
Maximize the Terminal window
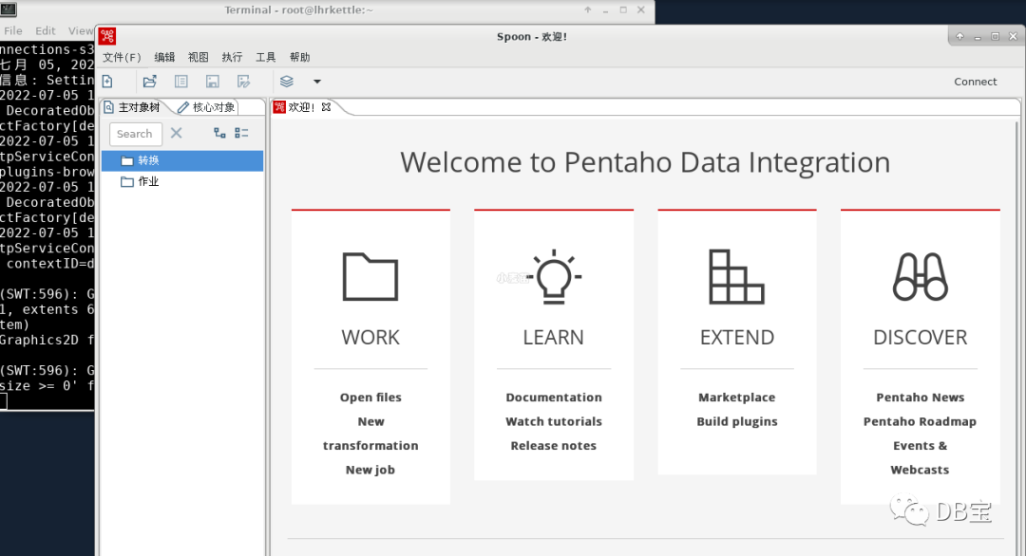coord(623,9)
